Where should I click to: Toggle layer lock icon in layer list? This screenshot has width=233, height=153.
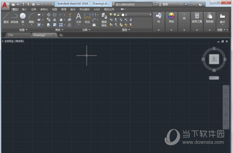click(x=118, y=15)
